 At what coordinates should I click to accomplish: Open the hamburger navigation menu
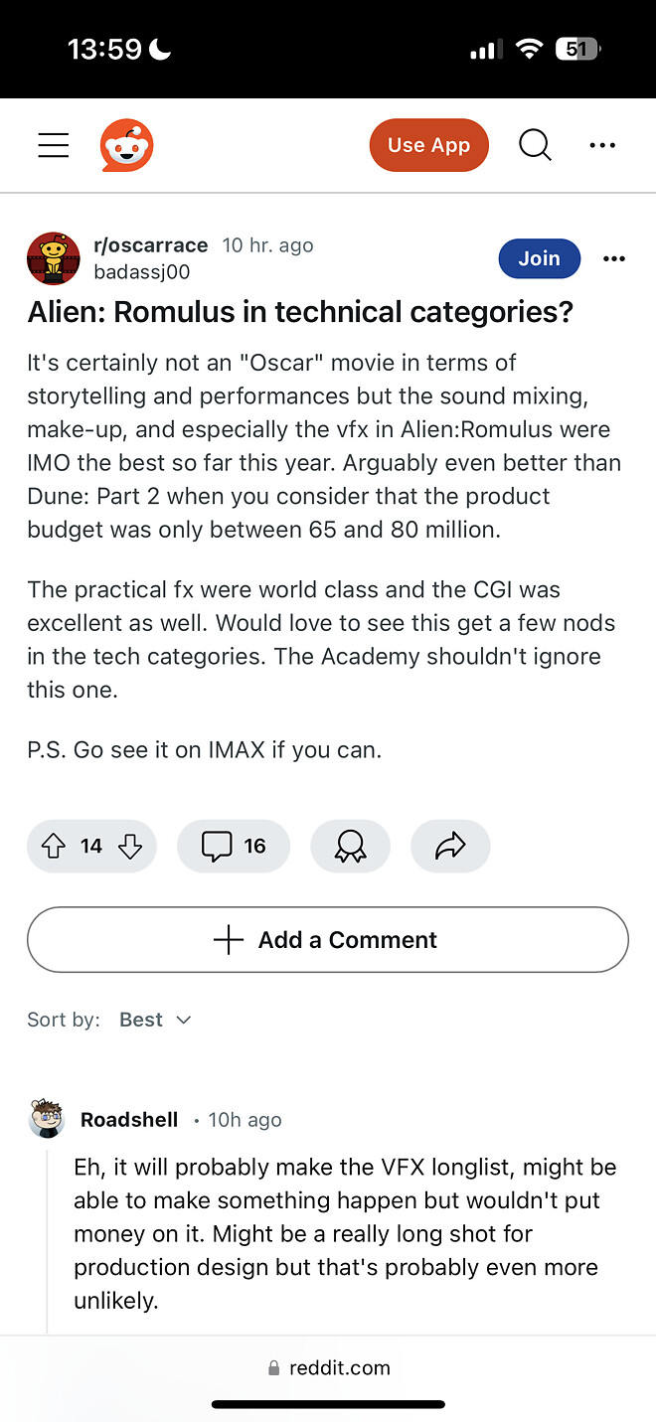pyautogui.click(x=54, y=145)
